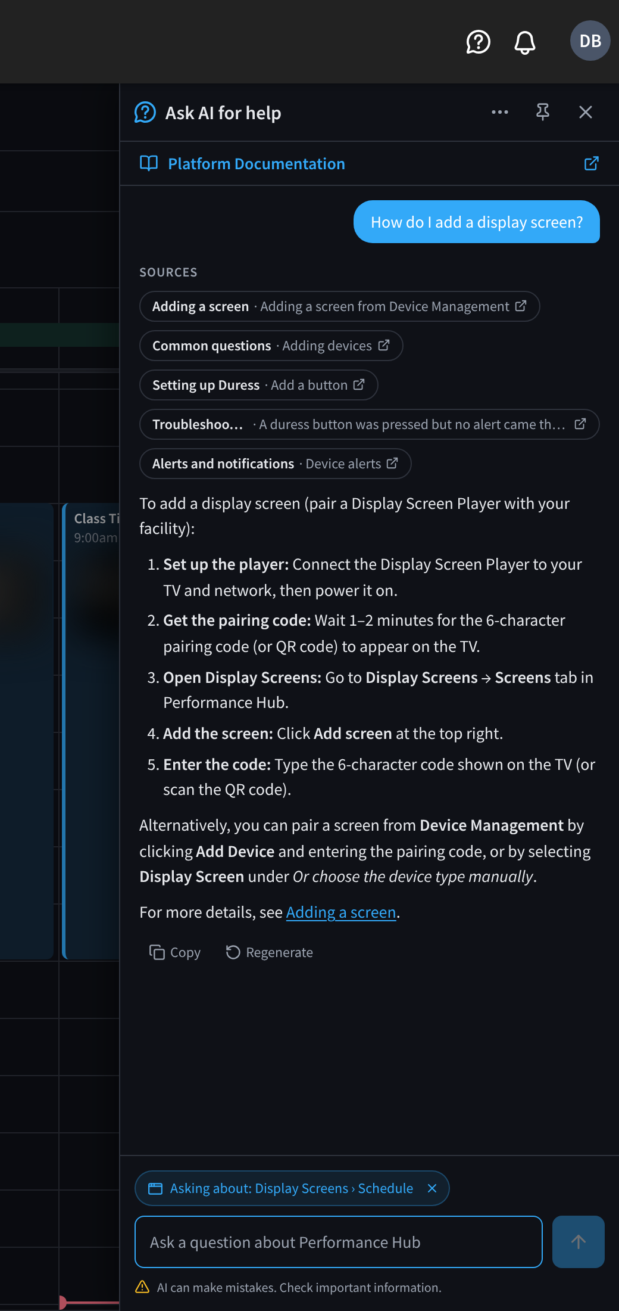Screen dimensions: 619x1311
Task: Open Platform Documentation in new window icon
Action: (x=591, y=163)
